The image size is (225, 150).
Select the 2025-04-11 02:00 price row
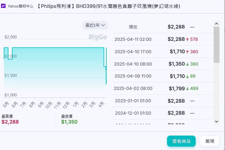pyautogui.click(x=162, y=39)
